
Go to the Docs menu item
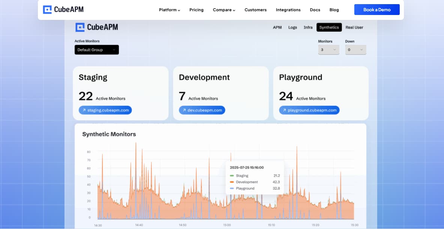(315, 10)
